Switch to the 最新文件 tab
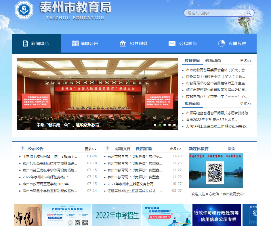This screenshot has width=271, height=226. [x=123, y=149]
